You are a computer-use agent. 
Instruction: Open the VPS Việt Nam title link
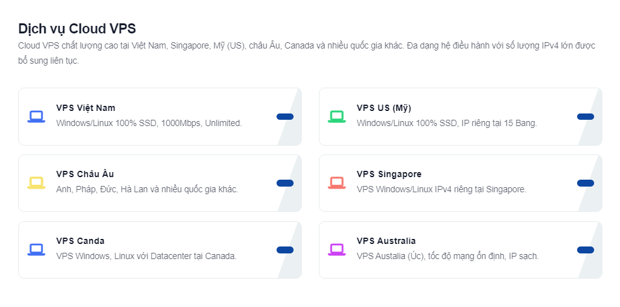coord(86,108)
